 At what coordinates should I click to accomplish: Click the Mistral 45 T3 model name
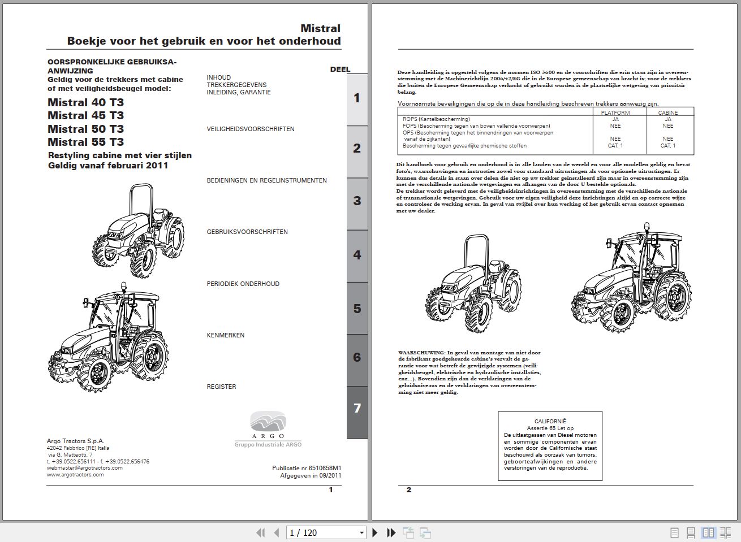coord(85,115)
